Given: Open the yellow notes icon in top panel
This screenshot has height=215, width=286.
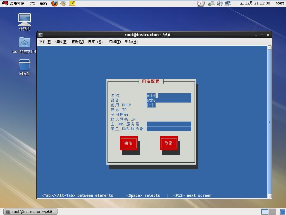Looking at the screenshot, I should point(72,3).
